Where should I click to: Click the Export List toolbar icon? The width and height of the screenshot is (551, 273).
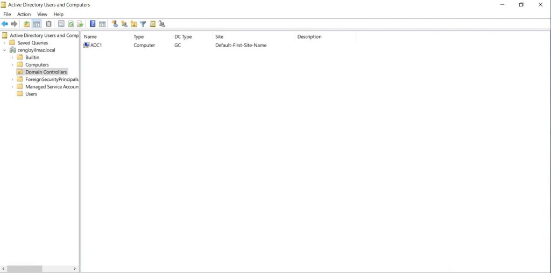(x=81, y=24)
